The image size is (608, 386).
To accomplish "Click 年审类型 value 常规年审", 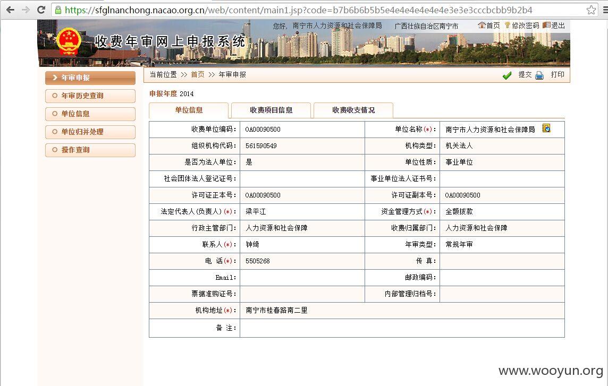I will (x=459, y=245).
